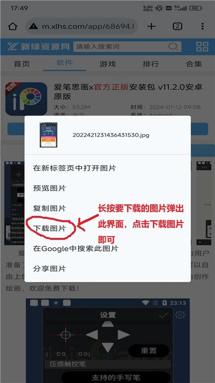Tap the image thumbnail in dialog header
The image size is (215, 383).
tap(49, 135)
